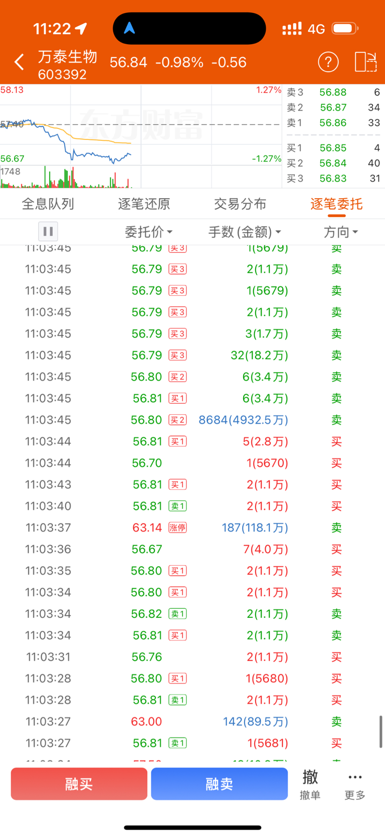Switch to the 逐笔还原 tab
385x837 pixels.
tap(144, 204)
